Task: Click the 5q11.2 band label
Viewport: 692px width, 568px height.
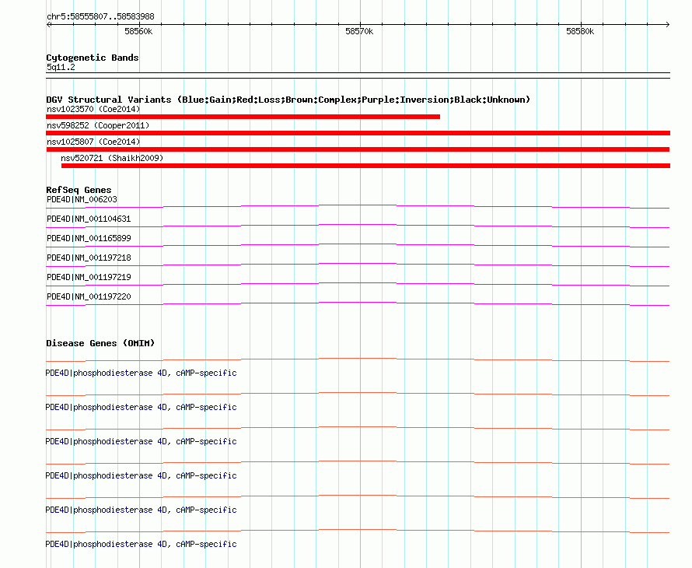Action: pos(61,68)
